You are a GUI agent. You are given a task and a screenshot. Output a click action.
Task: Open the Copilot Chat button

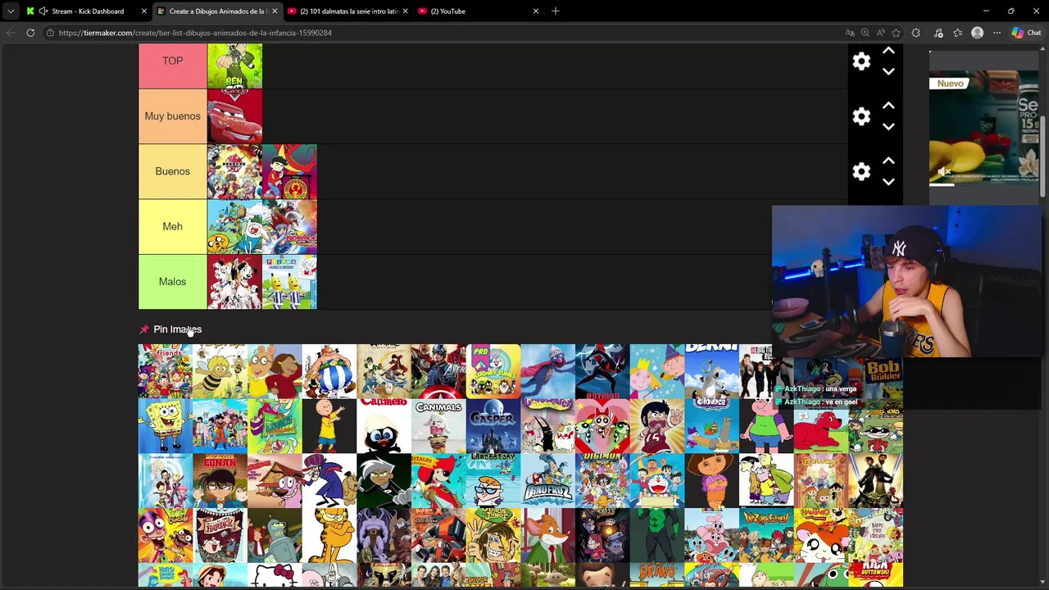point(1026,33)
